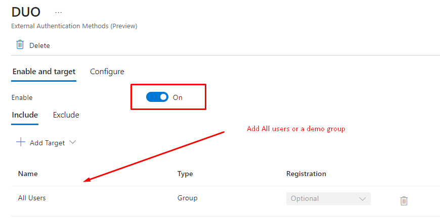Click the On label beside the switch
The height and width of the screenshot is (223, 440).
[178, 97]
